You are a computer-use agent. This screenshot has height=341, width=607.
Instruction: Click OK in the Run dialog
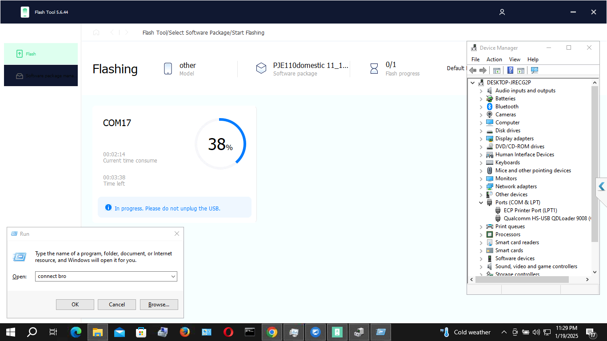click(75, 305)
